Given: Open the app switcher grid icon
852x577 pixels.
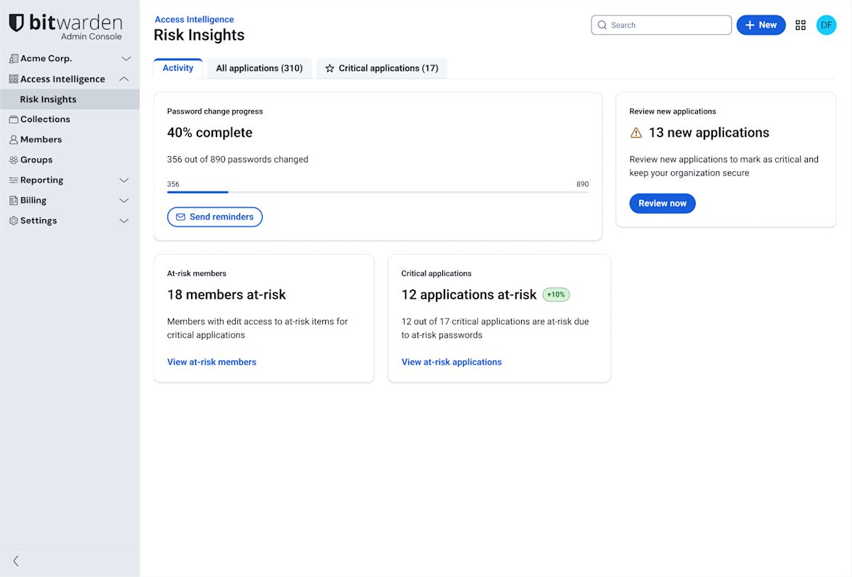Looking at the screenshot, I should [800, 25].
